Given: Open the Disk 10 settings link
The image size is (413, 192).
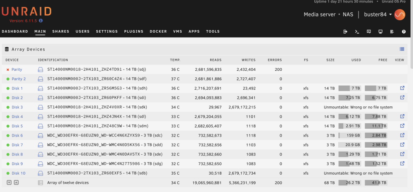Looking at the screenshot, I should pyautogui.click(x=19, y=173).
